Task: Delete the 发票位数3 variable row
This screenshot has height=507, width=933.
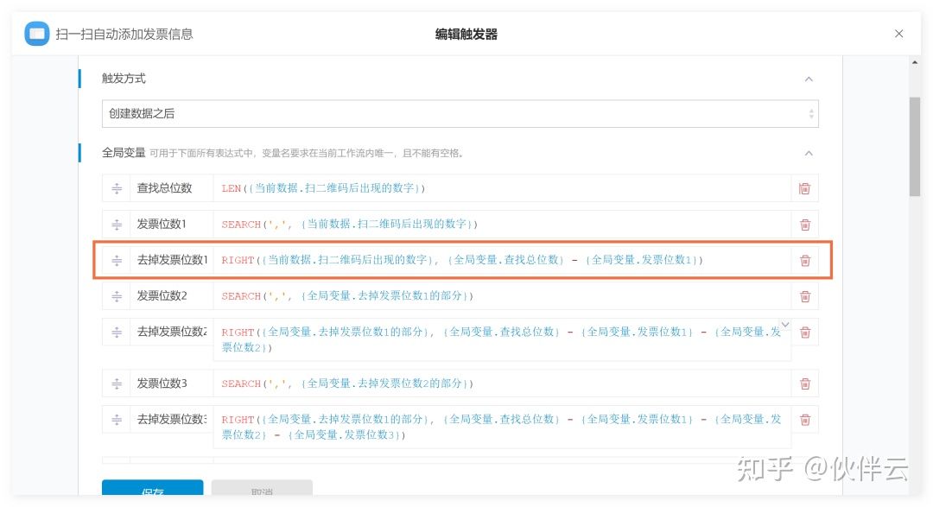Action: 804,383
